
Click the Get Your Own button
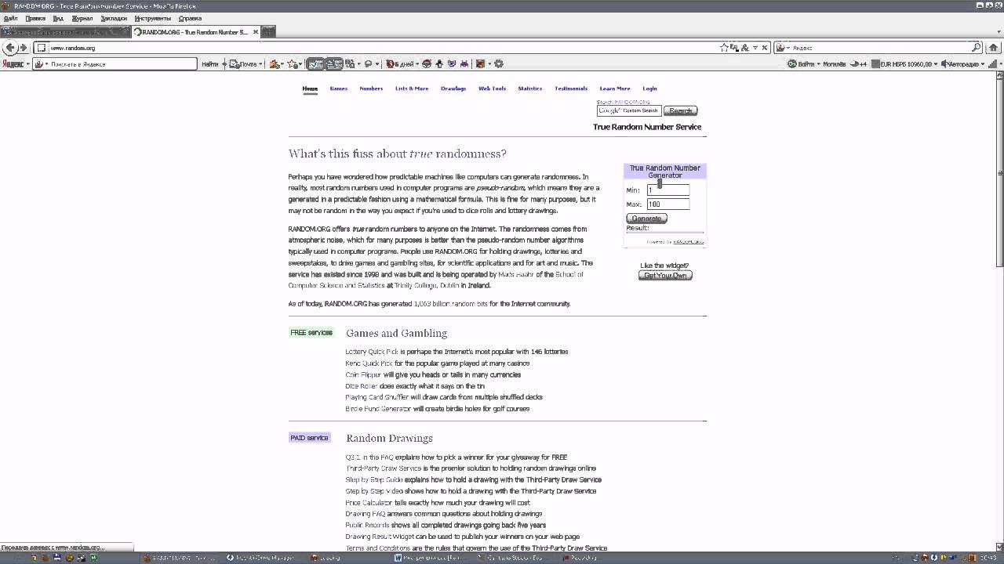coord(665,275)
